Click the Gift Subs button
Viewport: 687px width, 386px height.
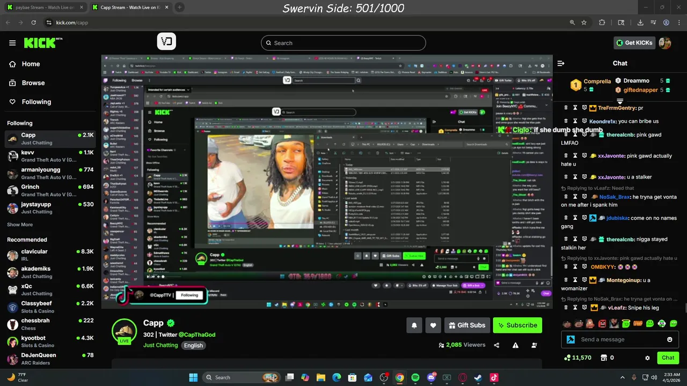[x=466, y=325]
